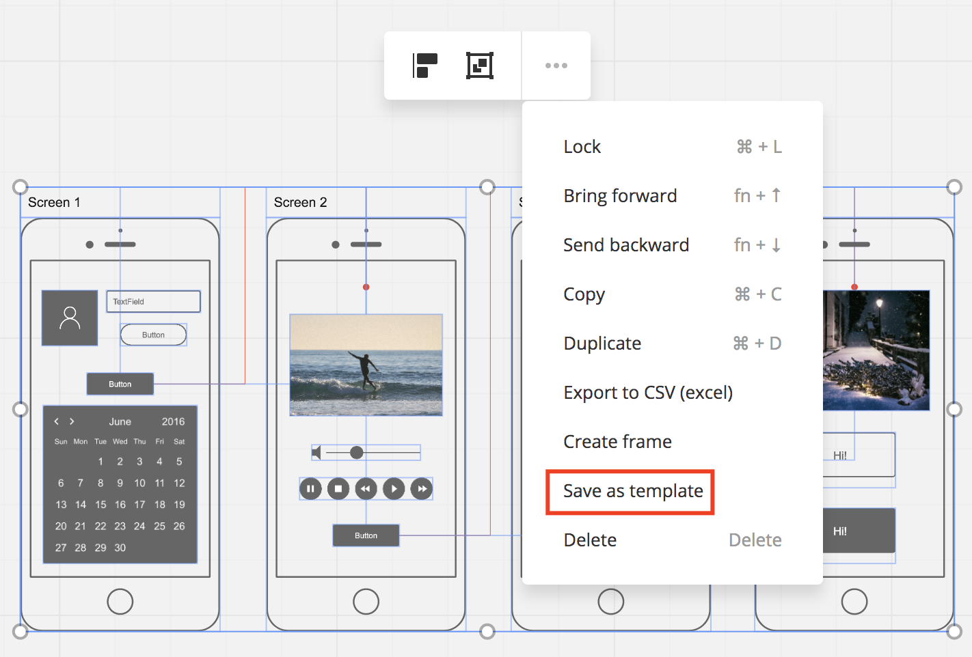Screen dimensions: 972x657
Task: Click the user avatar icon in Screen 1
Action: (70, 318)
